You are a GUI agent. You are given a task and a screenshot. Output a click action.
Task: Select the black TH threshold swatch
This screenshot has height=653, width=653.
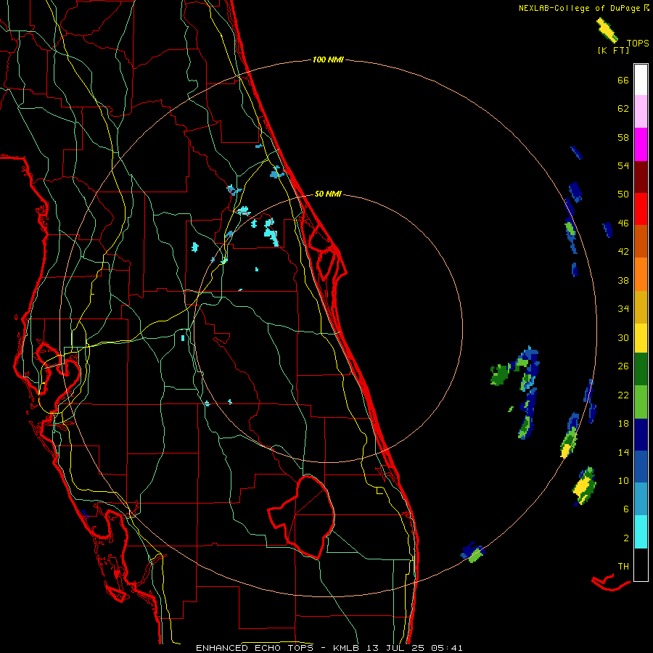coord(641,564)
